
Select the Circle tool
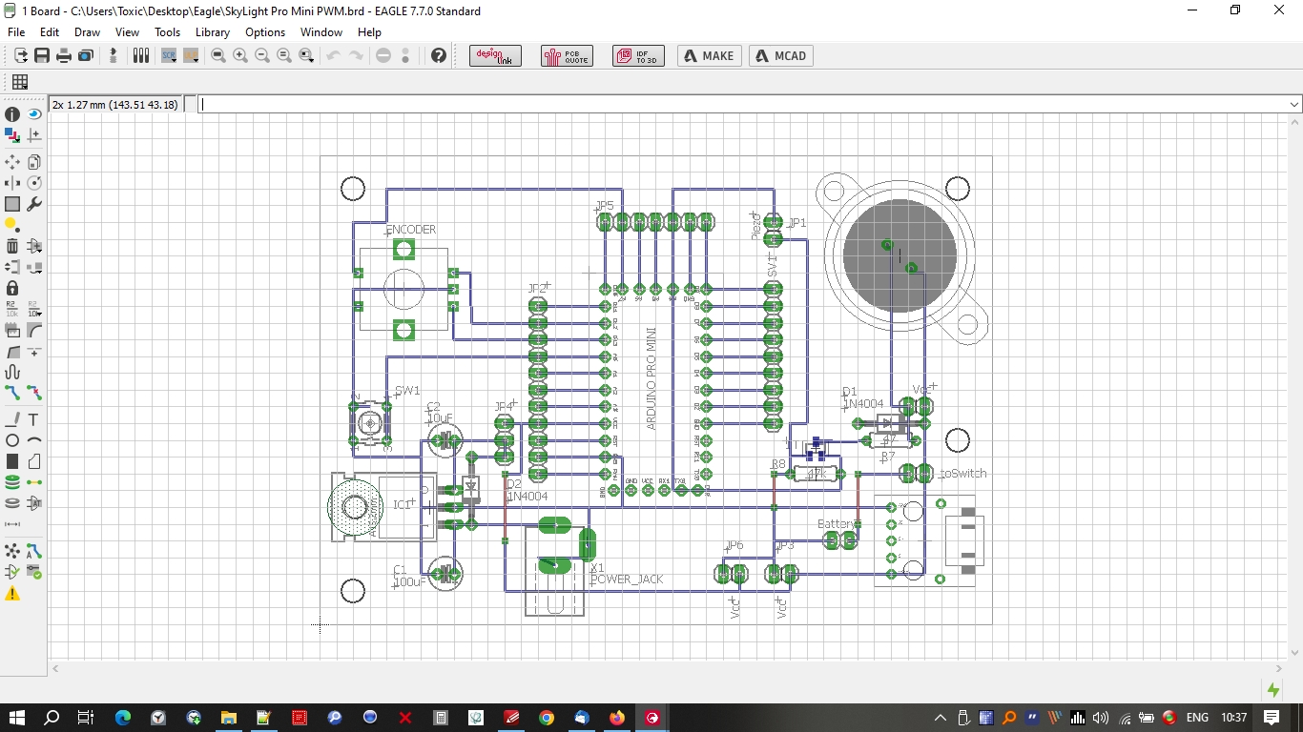[12, 440]
